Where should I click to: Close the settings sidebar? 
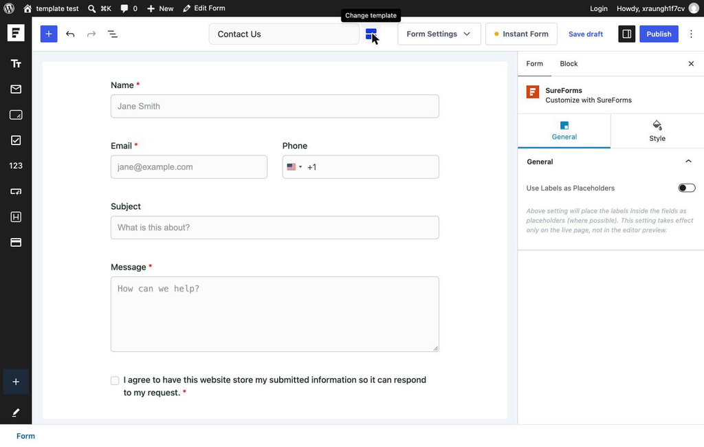click(x=691, y=64)
